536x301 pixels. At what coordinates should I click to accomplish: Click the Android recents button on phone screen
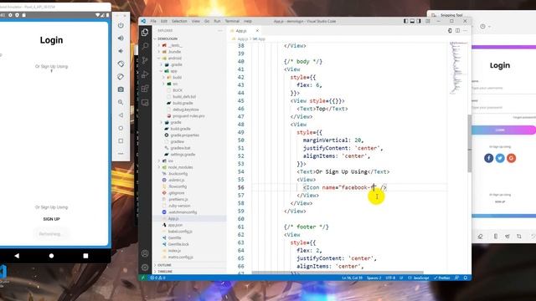click(x=85, y=256)
